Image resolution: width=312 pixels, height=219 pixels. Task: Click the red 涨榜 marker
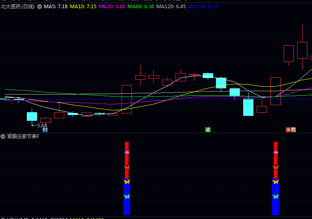click(291, 130)
